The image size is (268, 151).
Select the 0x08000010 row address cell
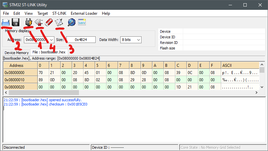coord(16,80)
